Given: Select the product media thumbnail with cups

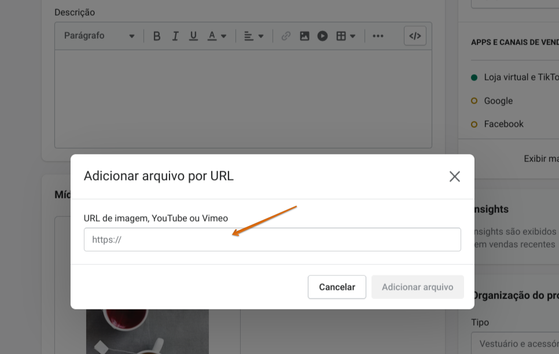Looking at the screenshot, I should 147,330.
